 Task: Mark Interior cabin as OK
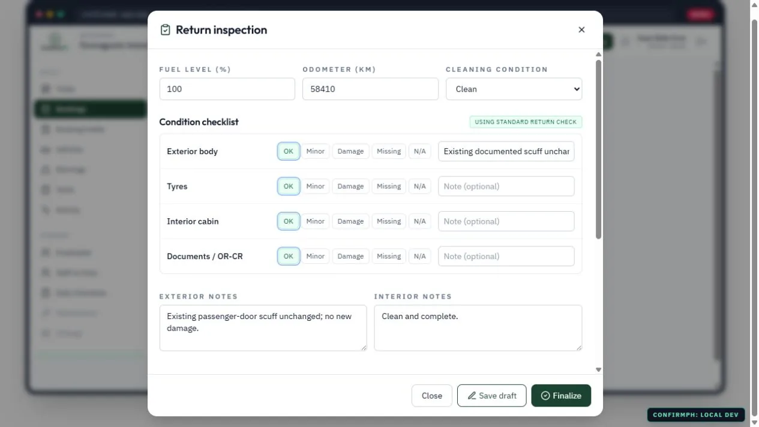tap(289, 221)
